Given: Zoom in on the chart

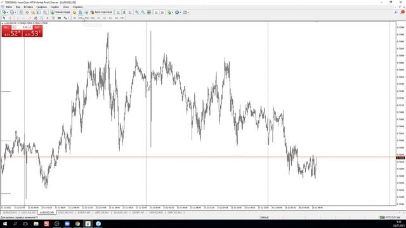Looking at the screenshot, I should (137, 12).
